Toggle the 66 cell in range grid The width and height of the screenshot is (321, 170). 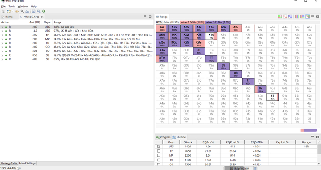(x=260, y=89)
